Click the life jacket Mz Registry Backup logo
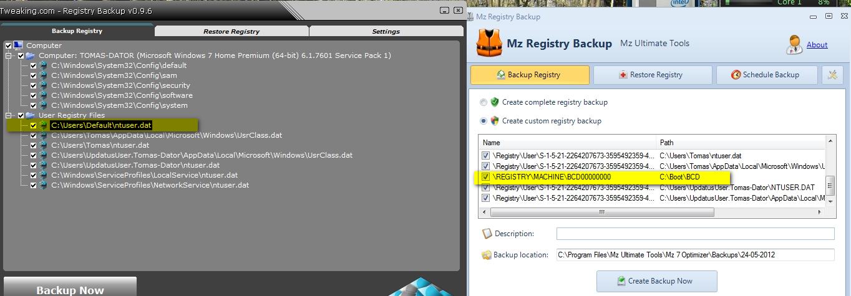Image resolution: width=851 pixels, height=296 pixels. coord(489,42)
